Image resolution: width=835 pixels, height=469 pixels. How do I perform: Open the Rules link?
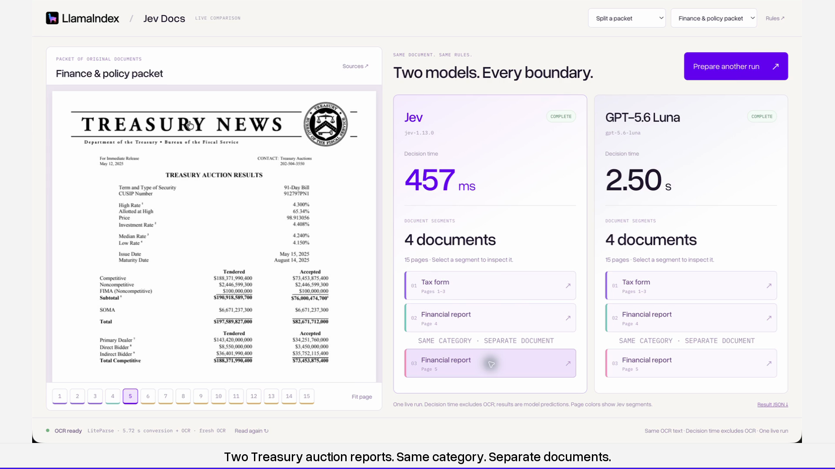tap(775, 18)
